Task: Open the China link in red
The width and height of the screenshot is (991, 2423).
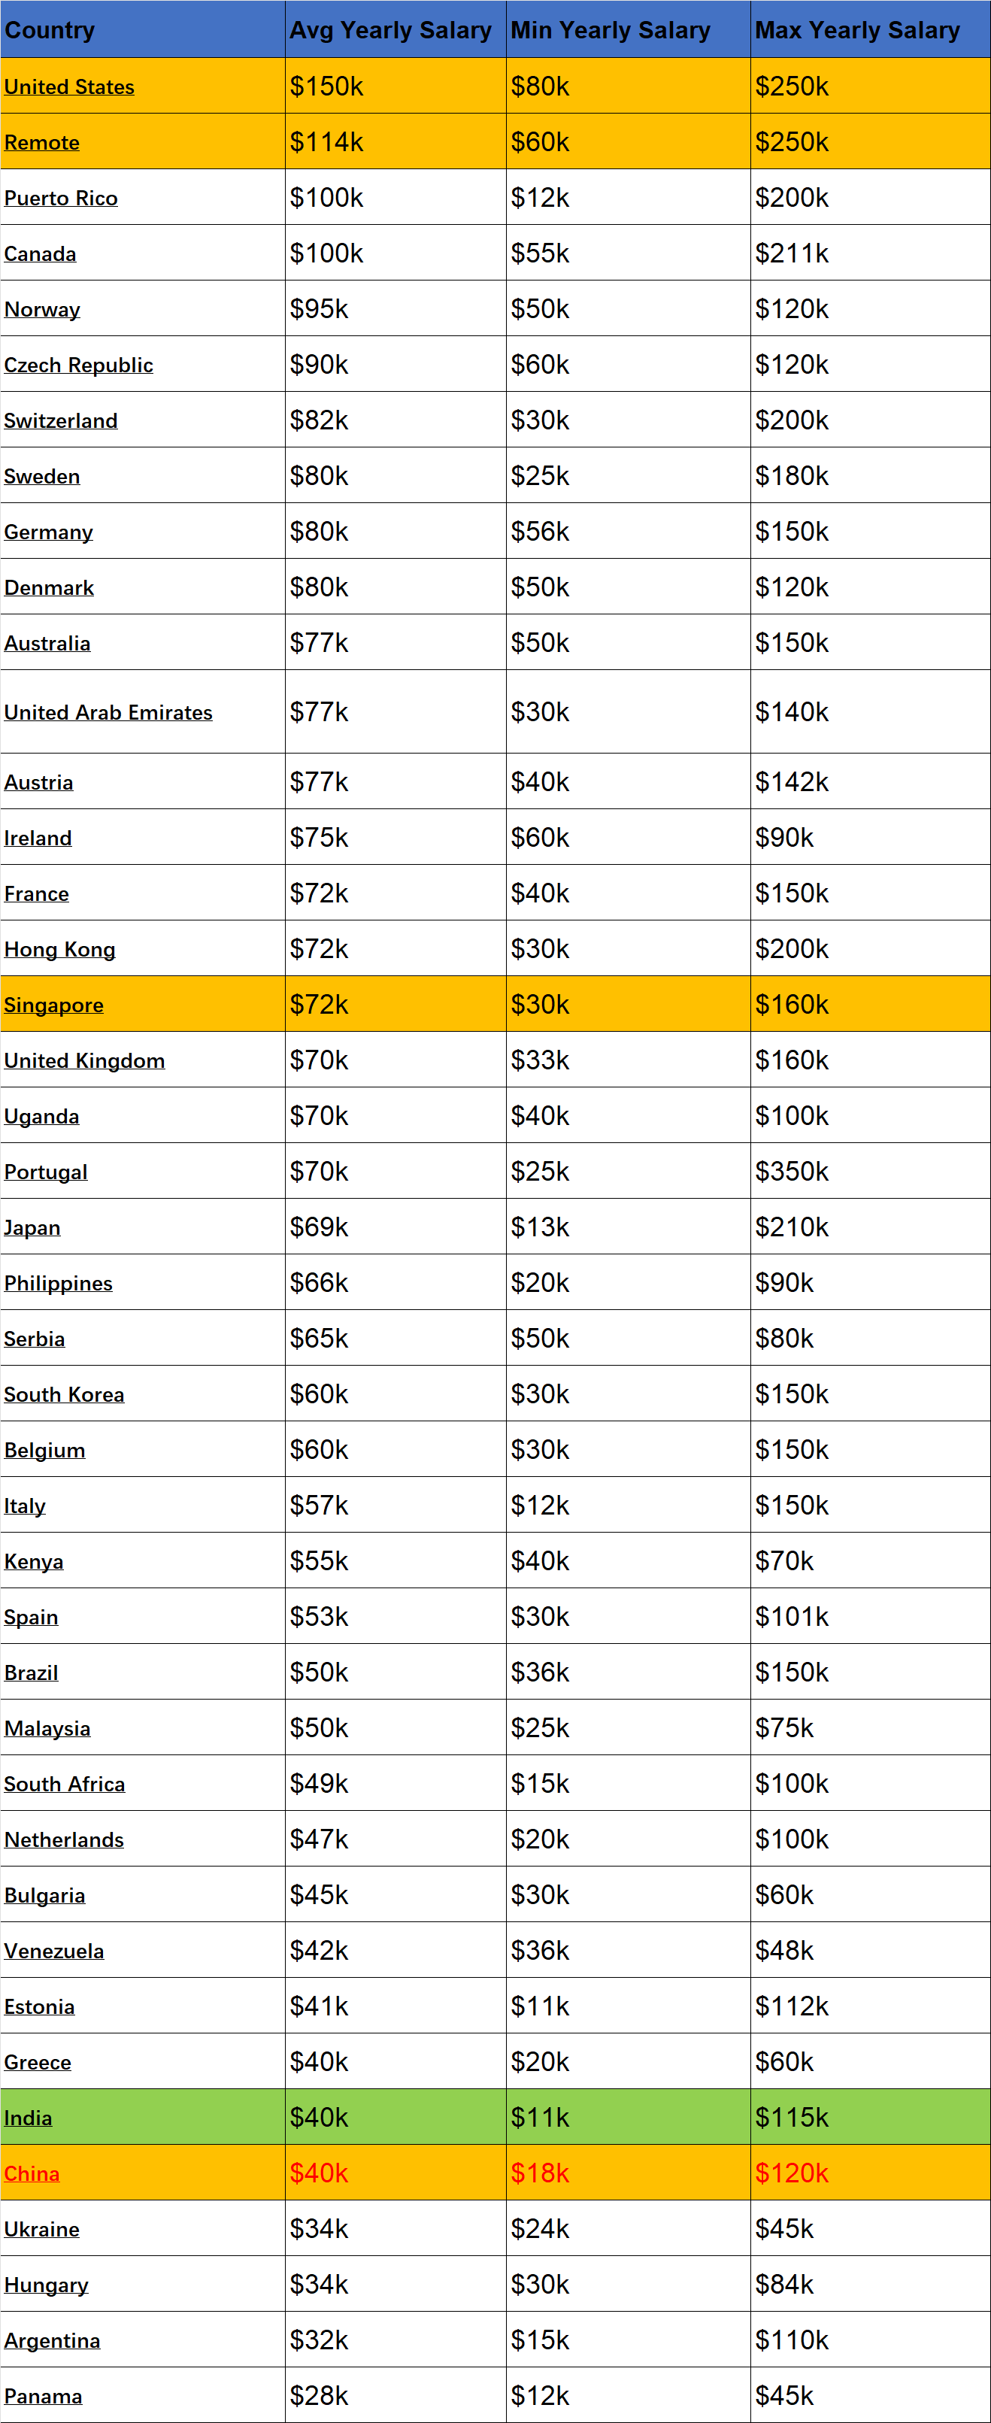Action: pos(32,2173)
